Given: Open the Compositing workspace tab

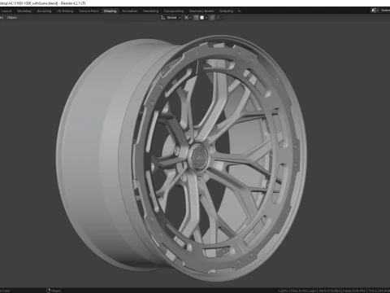Looking at the screenshot, I should [174, 11].
